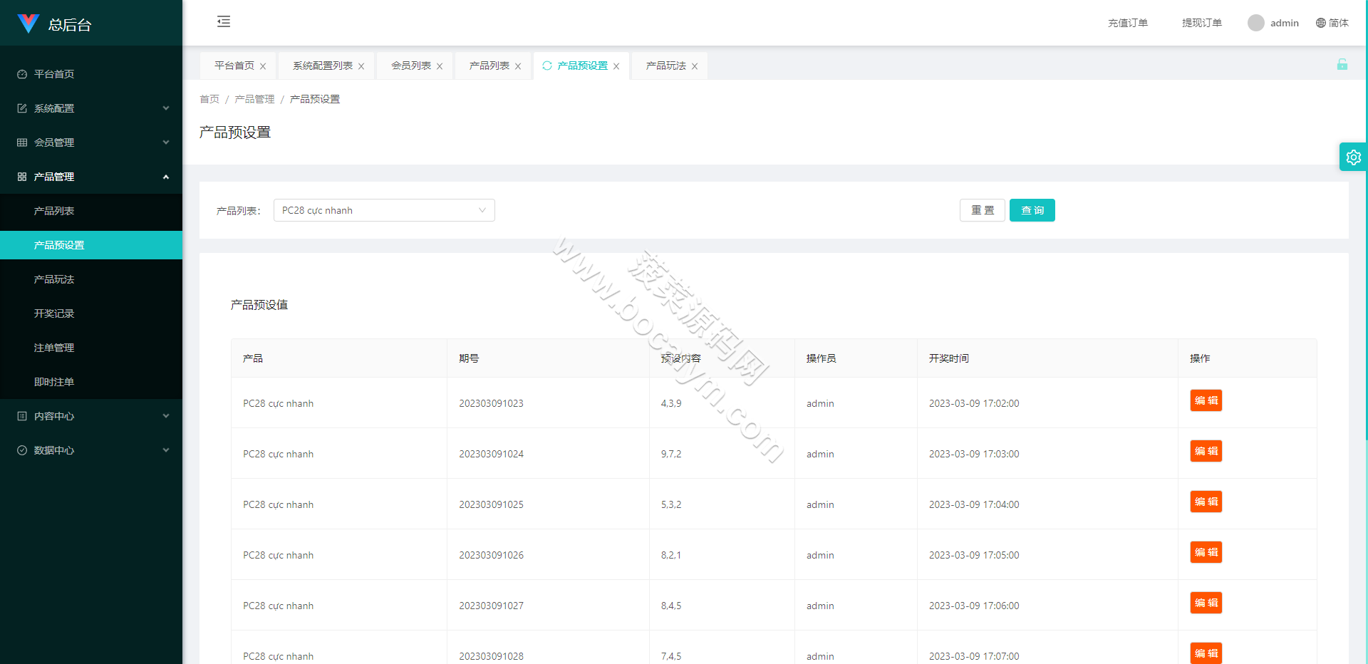This screenshot has height=664, width=1368.
Task: Select 产品玩法 in the sidebar
Action: point(91,279)
